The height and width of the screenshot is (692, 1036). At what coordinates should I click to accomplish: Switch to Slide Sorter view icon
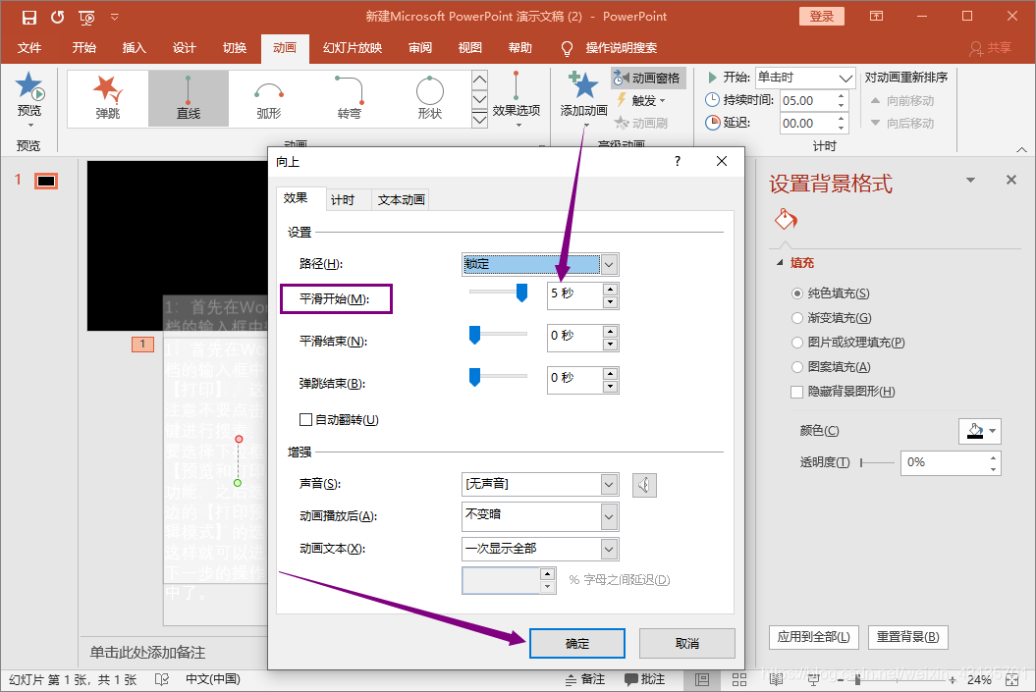pos(739,679)
